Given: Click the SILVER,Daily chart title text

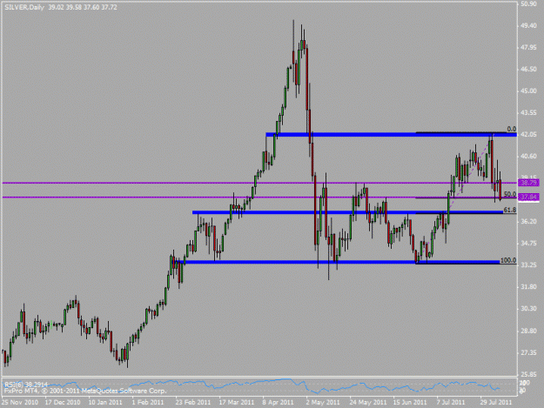Looking at the screenshot, I should coord(24,7).
